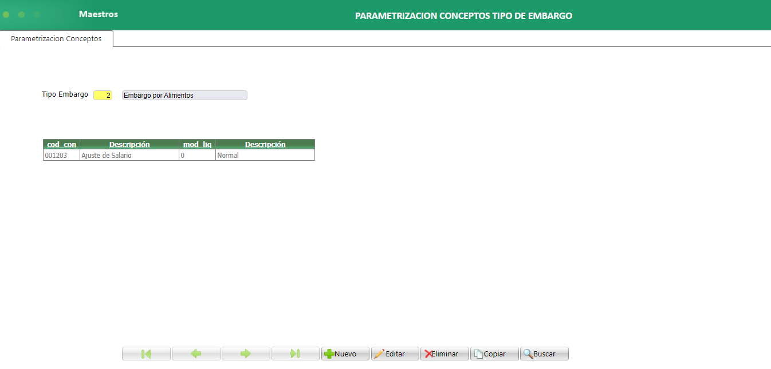Sort by the cod_con column header
Image resolution: width=771 pixels, height=369 pixels.
61,144
